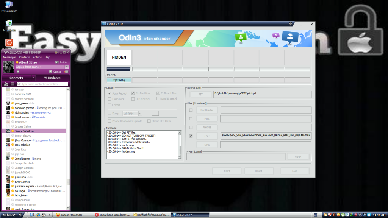The width and height of the screenshot is (388, 218).
Task: Open the dial pad grid icon in Yahoo Messenger
Action: (13, 84)
